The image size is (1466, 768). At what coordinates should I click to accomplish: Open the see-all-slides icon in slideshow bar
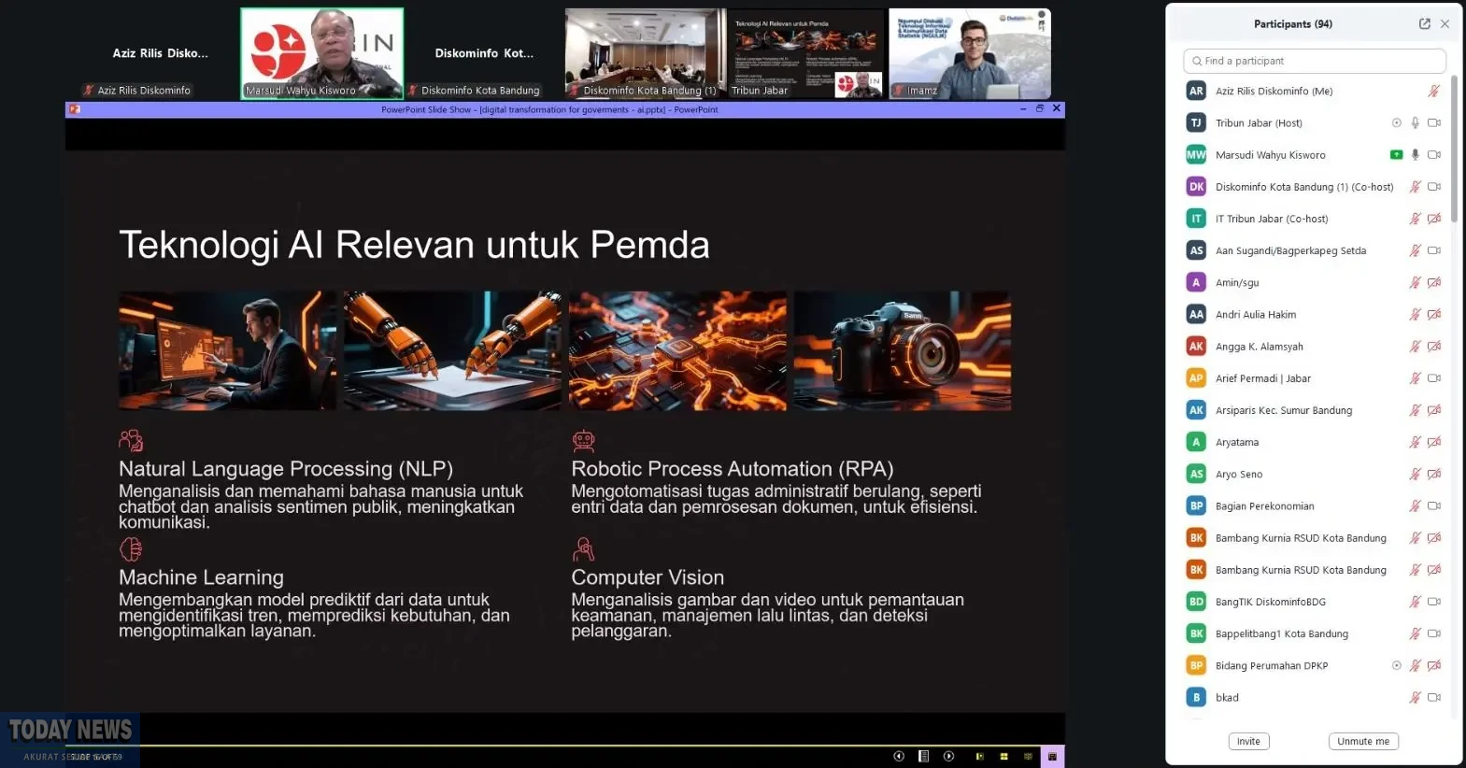tap(923, 756)
